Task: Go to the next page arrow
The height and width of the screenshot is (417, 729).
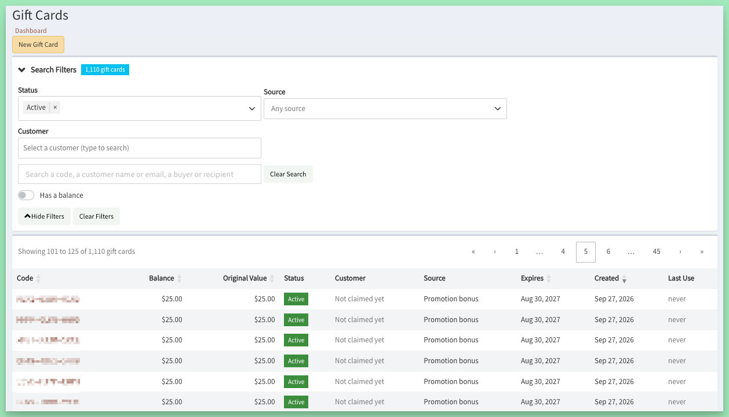Action: coord(680,252)
